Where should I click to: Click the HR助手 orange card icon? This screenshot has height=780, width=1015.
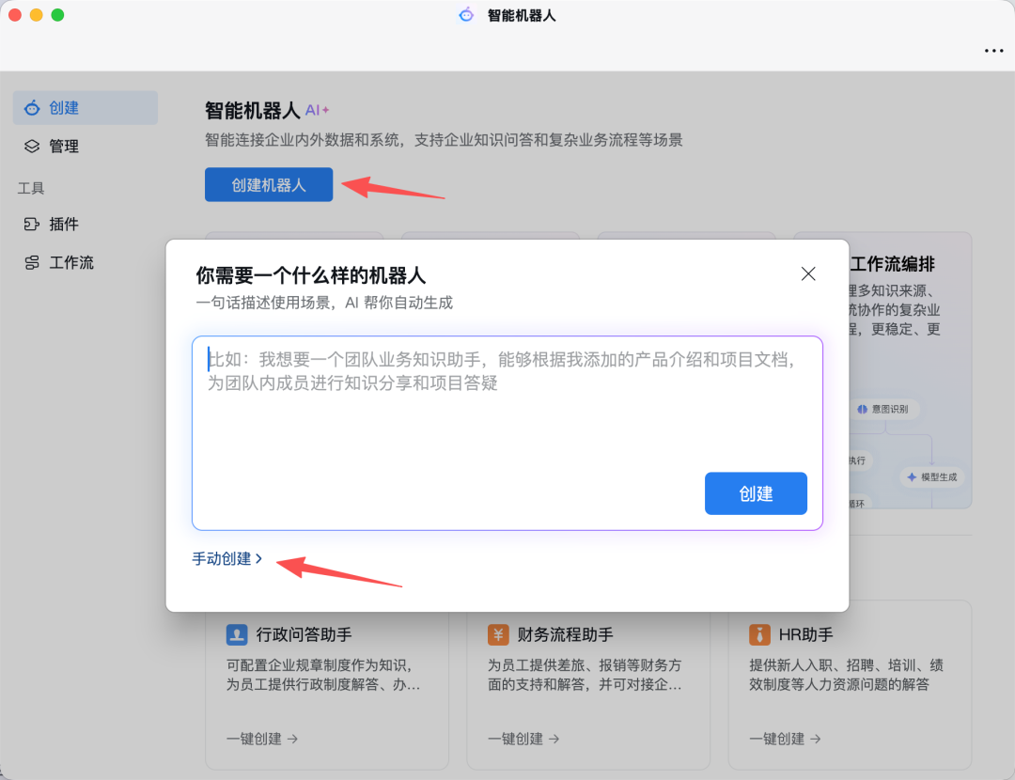pos(759,634)
